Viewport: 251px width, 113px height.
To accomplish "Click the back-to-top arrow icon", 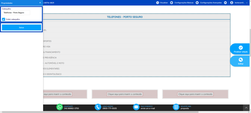I will point(246,108).
